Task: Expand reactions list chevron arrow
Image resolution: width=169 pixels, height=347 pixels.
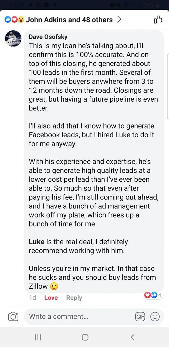Action: tap(119, 20)
